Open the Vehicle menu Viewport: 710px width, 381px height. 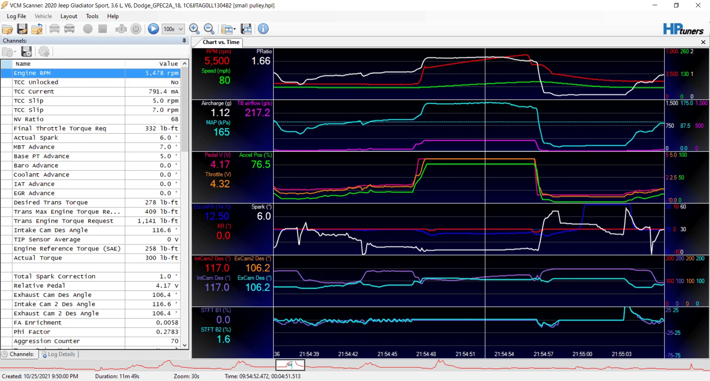(x=43, y=16)
